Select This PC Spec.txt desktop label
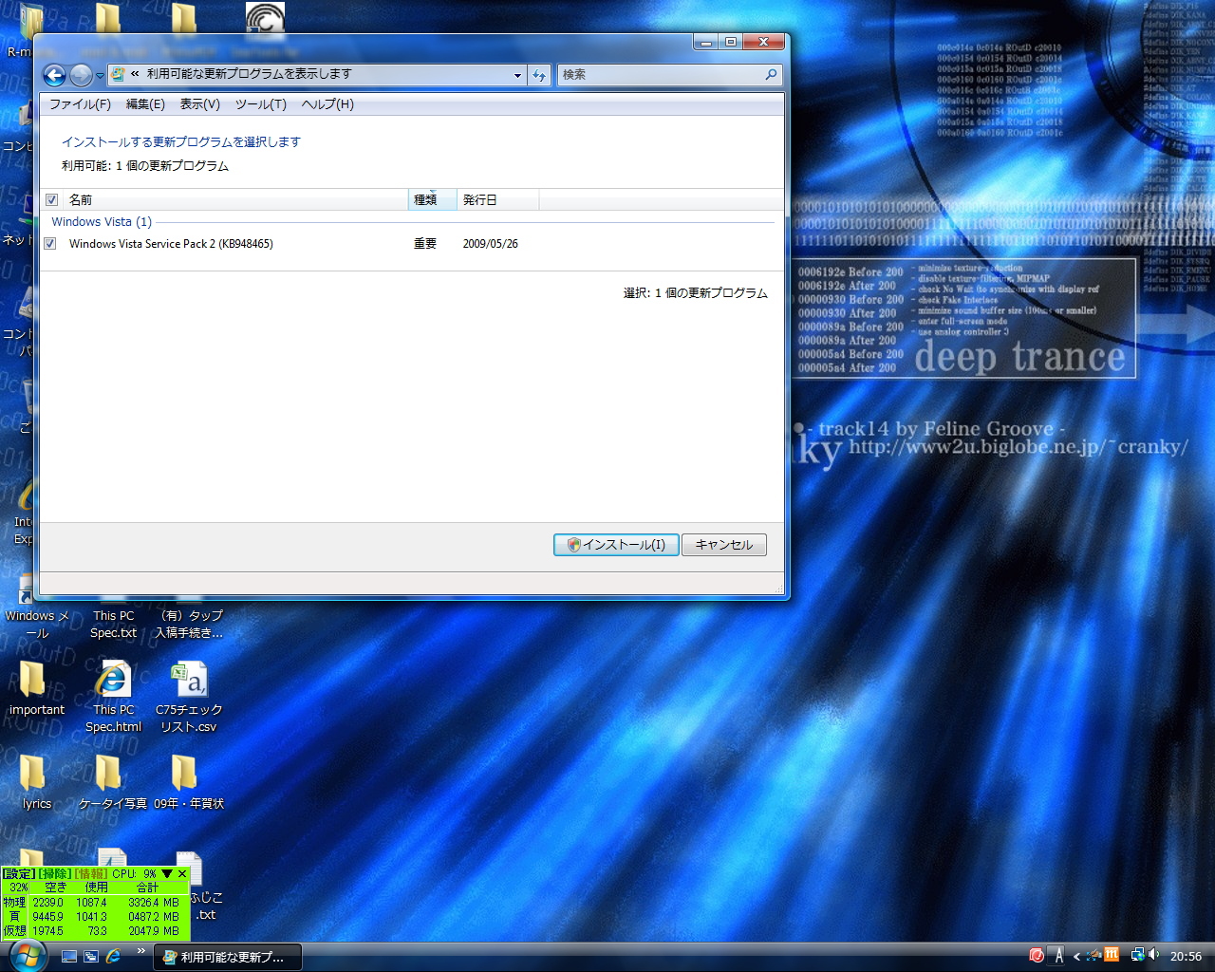The image size is (1215, 972). point(113,625)
